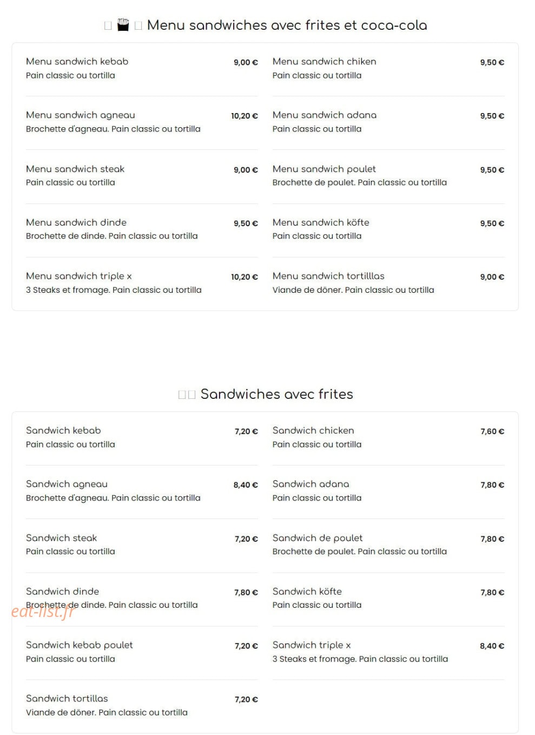Image resolution: width=535 pixels, height=735 pixels.
Task: Click Menu sandwich triple x
Action: [142, 283]
